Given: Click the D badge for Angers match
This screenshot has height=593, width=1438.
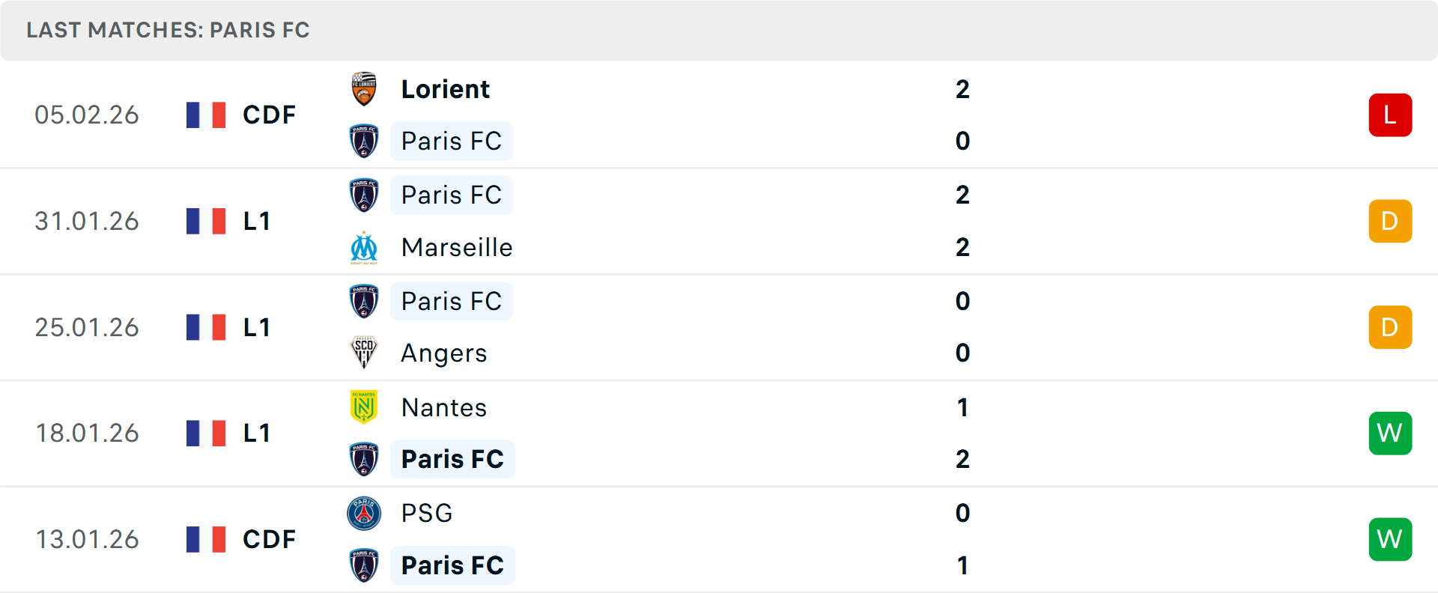Looking at the screenshot, I should pos(1390,327).
